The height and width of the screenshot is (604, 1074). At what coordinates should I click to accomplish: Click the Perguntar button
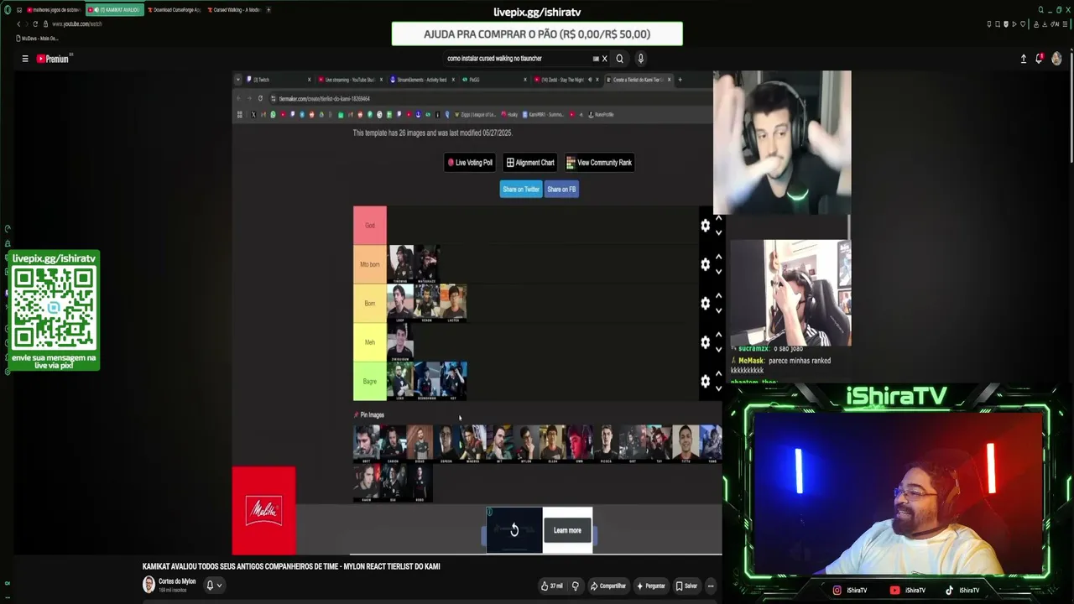651,586
